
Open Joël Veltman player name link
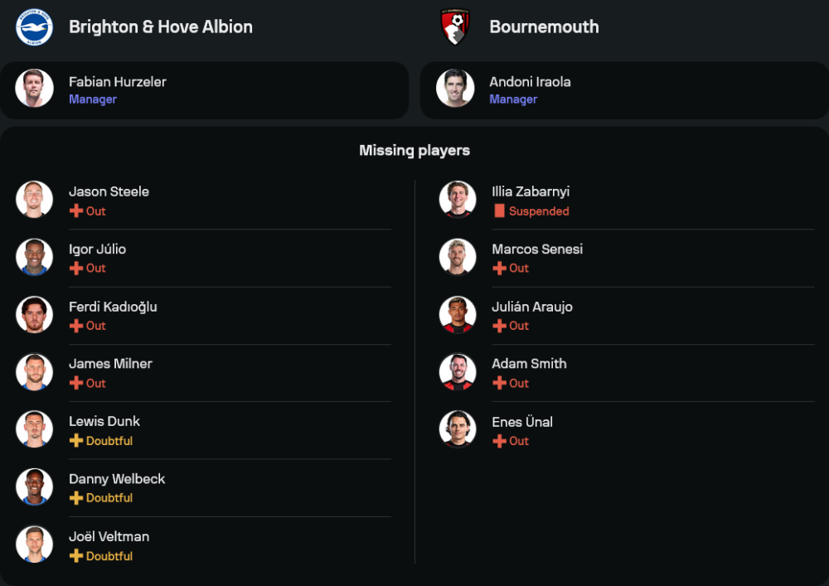pos(109,536)
